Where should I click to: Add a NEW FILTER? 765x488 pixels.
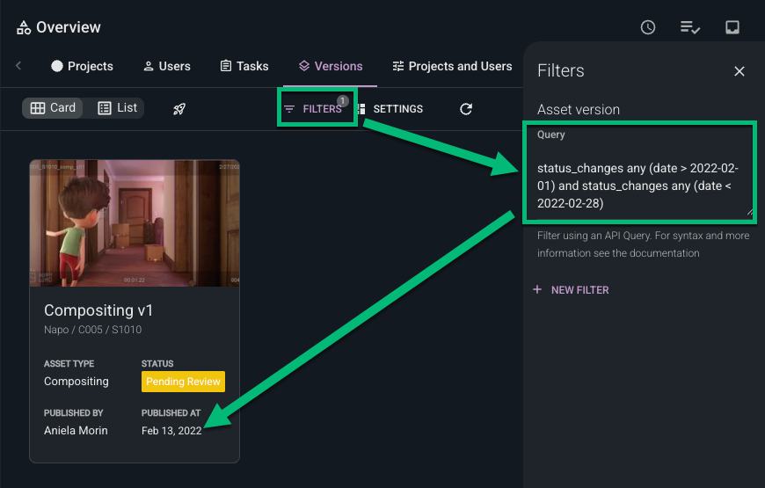[x=572, y=290]
